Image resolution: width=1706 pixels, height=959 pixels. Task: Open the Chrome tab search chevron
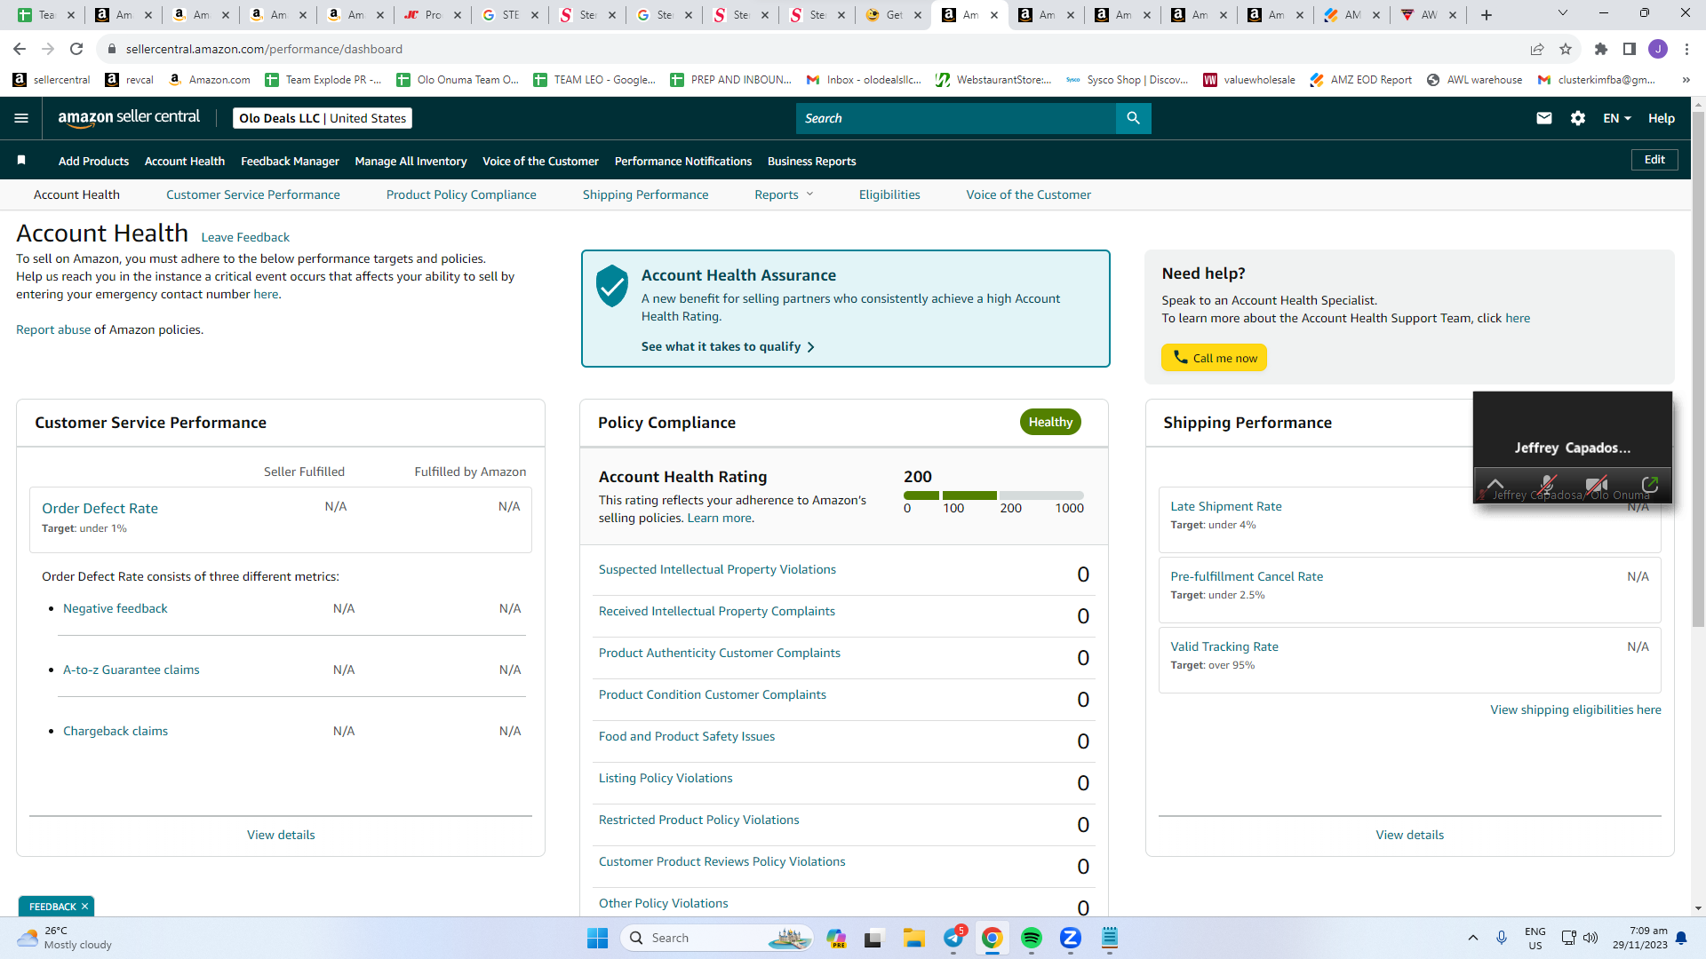pos(1563,13)
